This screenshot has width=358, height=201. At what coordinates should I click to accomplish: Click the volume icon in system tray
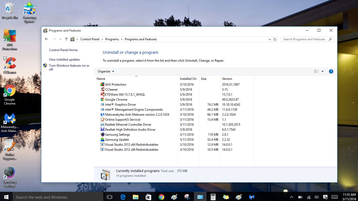317,197
